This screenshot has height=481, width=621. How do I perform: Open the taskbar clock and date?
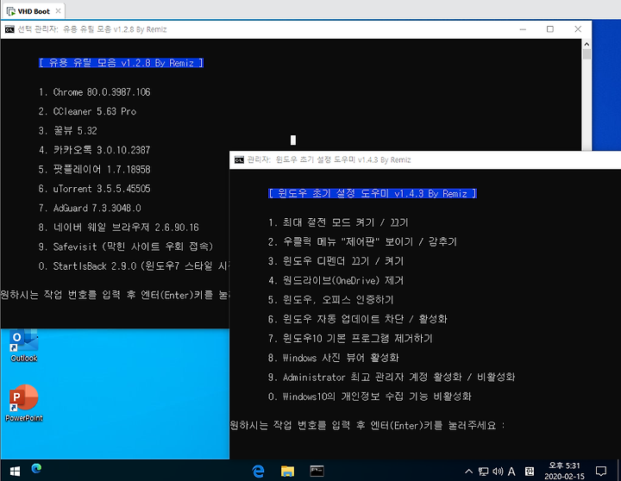(564, 471)
